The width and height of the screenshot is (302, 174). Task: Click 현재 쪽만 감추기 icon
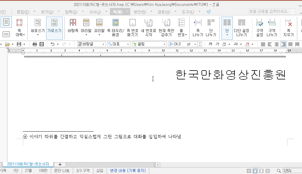[x=166, y=23]
